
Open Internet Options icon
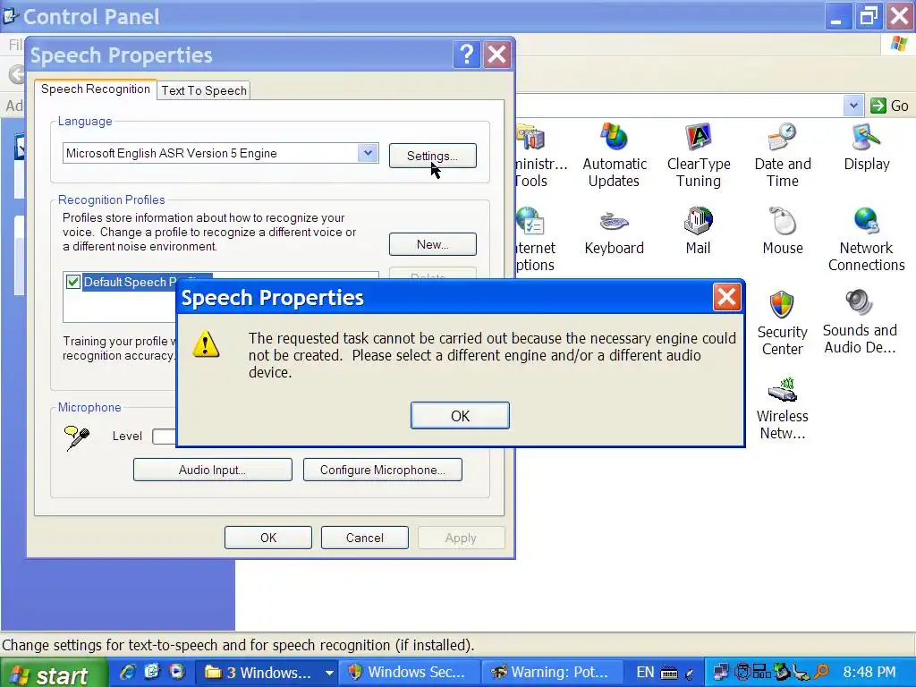pyautogui.click(x=536, y=239)
